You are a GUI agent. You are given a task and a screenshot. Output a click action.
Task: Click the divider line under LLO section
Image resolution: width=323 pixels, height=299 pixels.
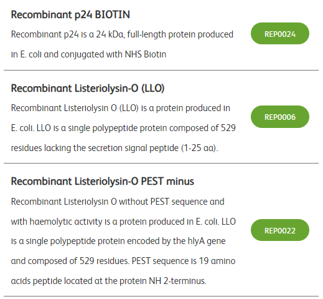pos(161,164)
